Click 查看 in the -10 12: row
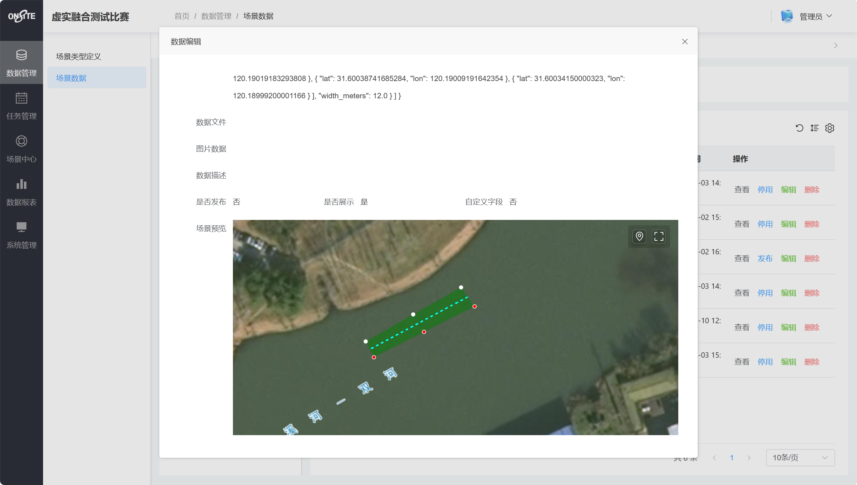857x485 pixels. [742, 328]
